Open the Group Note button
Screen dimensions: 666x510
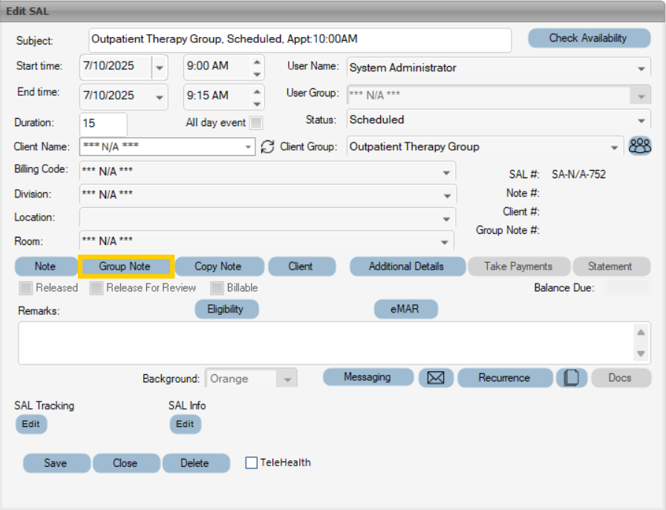(x=125, y=266)
